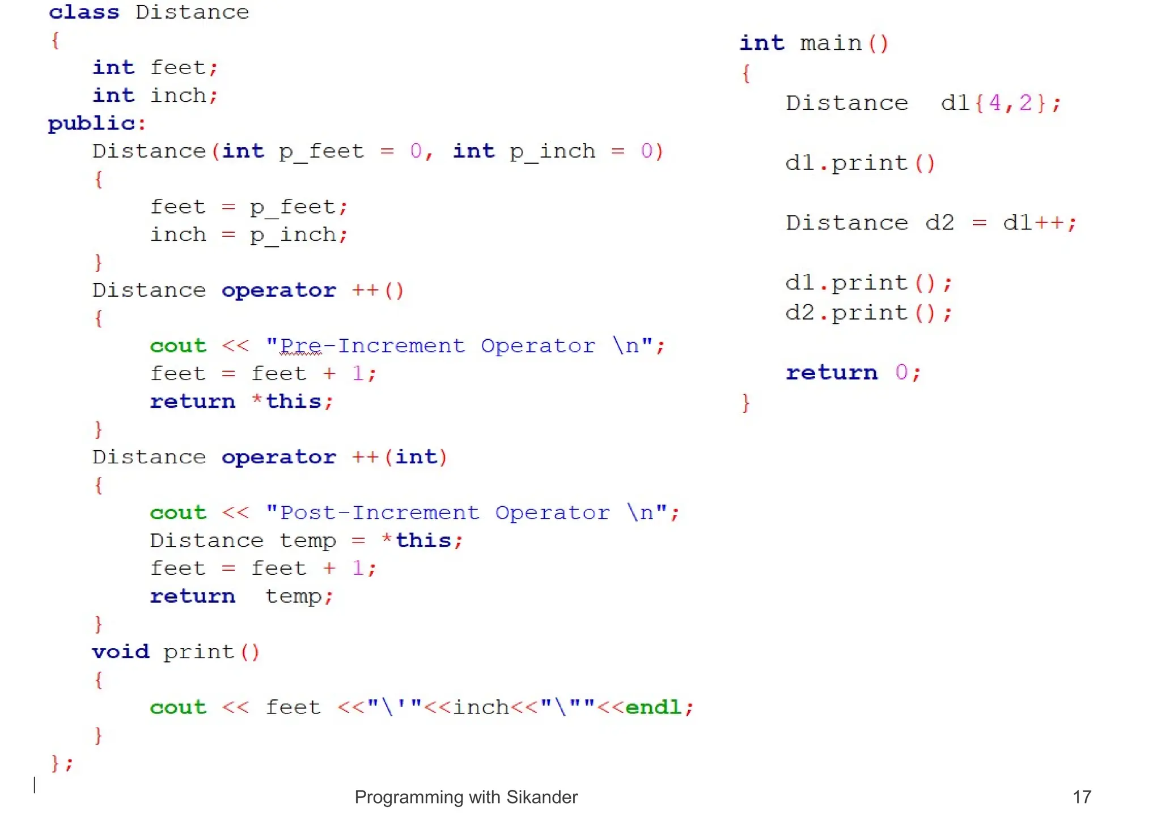1161x820 pixels.
Task: Click the 'inch = p_inch;' assignment line
Action: 248,234
